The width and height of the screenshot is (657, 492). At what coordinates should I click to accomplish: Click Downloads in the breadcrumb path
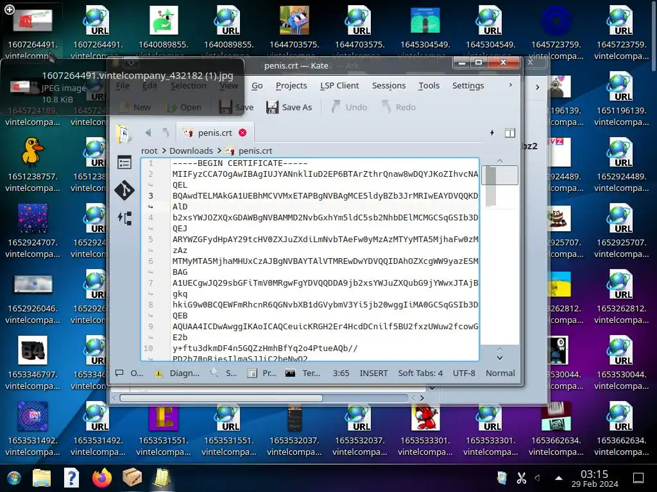pyautogui.click(x=191, y=151)
